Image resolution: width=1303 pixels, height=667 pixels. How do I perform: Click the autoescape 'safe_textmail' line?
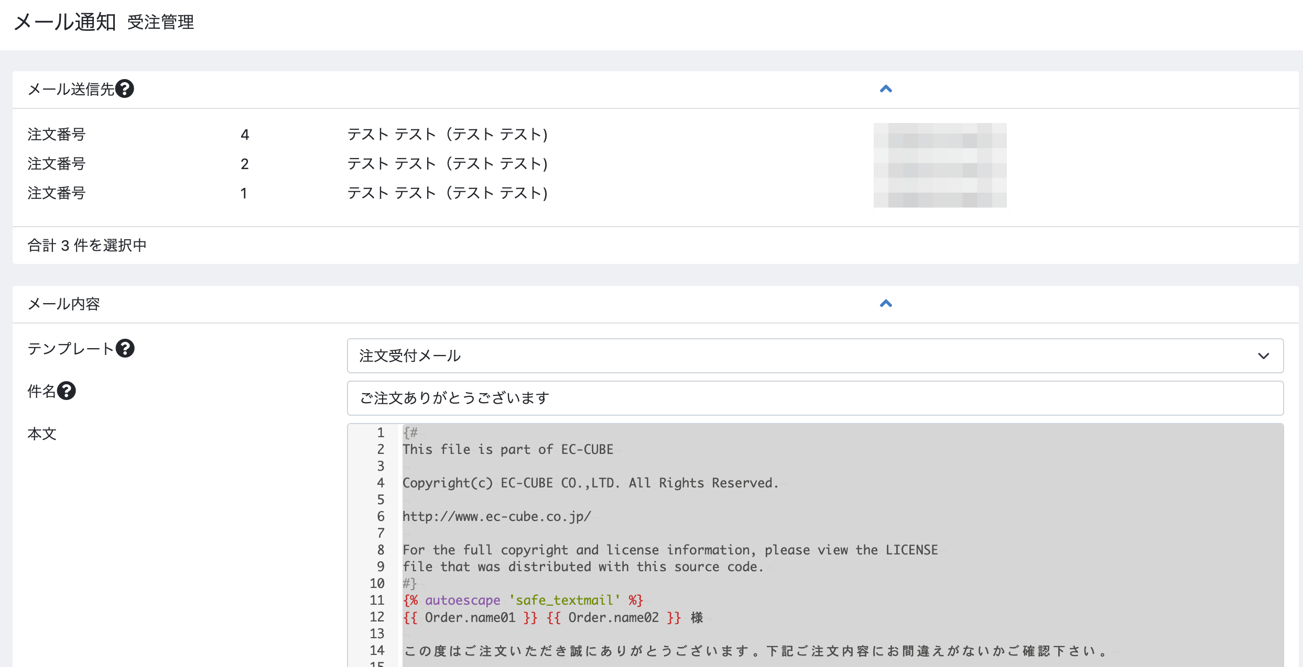(x=523, y=600)
